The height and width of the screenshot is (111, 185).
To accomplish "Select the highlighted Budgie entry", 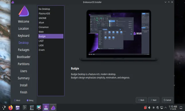I will click(x=51, y=36).
